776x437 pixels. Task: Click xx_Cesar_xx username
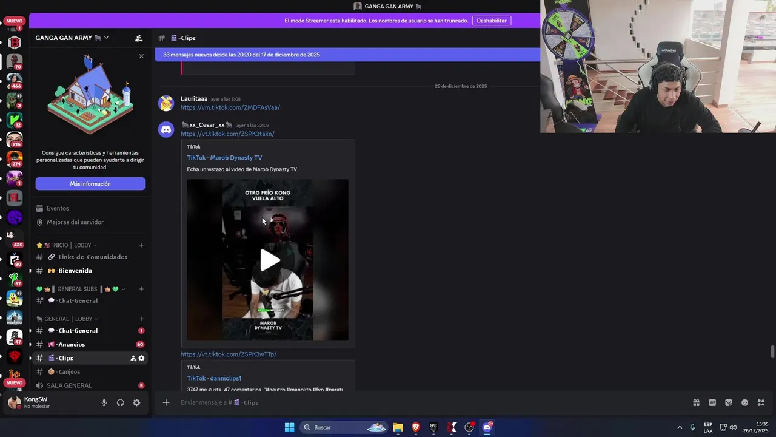click(207, 125)
